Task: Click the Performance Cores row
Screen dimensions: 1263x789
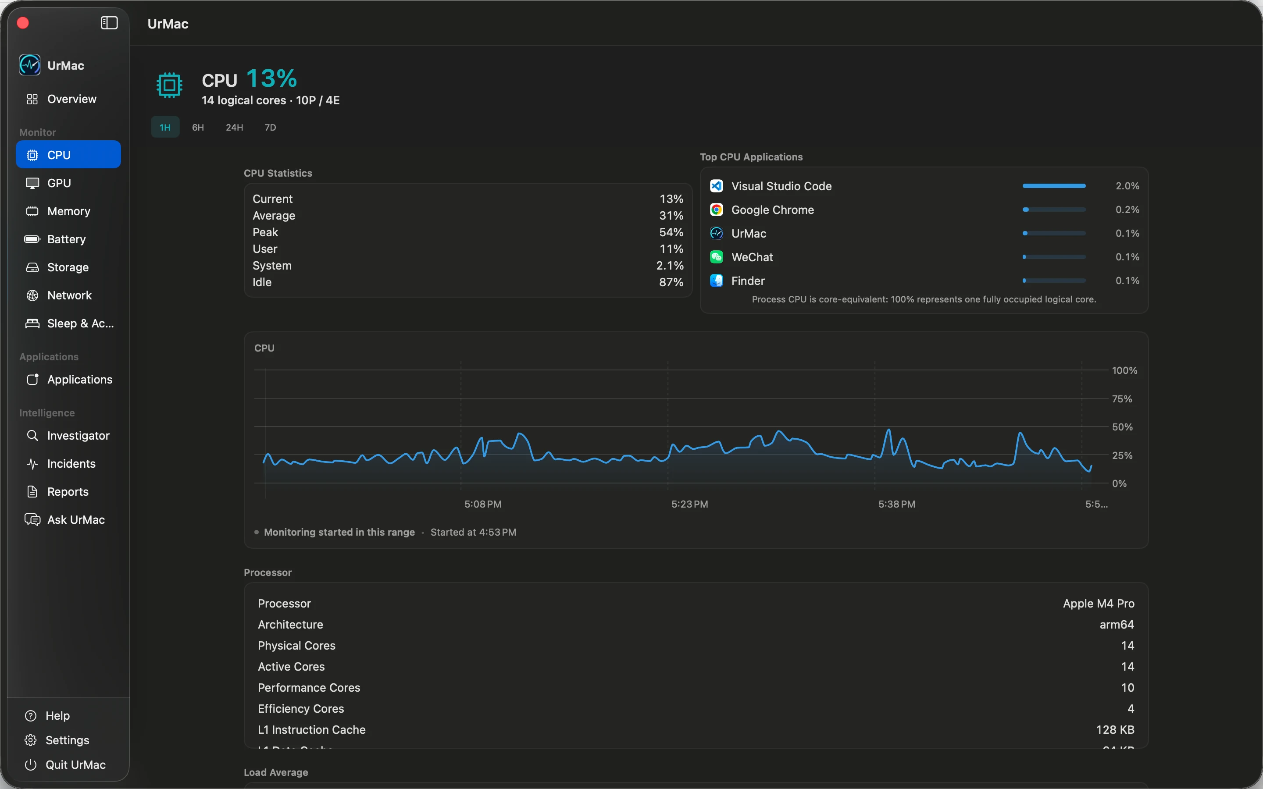Action: 696,687
